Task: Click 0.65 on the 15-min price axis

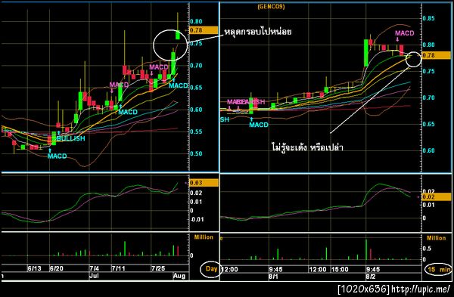Action: pyautogui.click(x=428, y=124)
